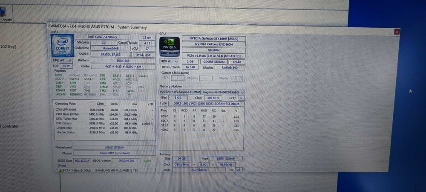
Task: Click the memory Type DDR3 SDRAM field
Action: (226, 159)
